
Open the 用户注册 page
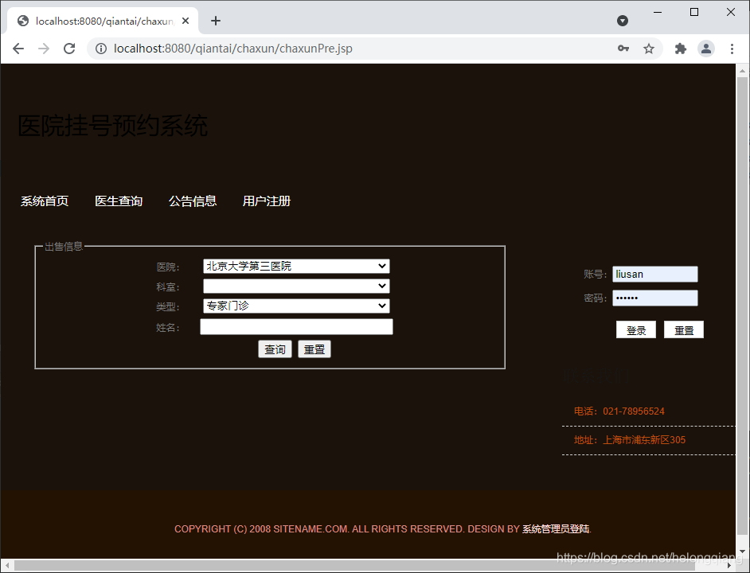[x=266, y=201]
